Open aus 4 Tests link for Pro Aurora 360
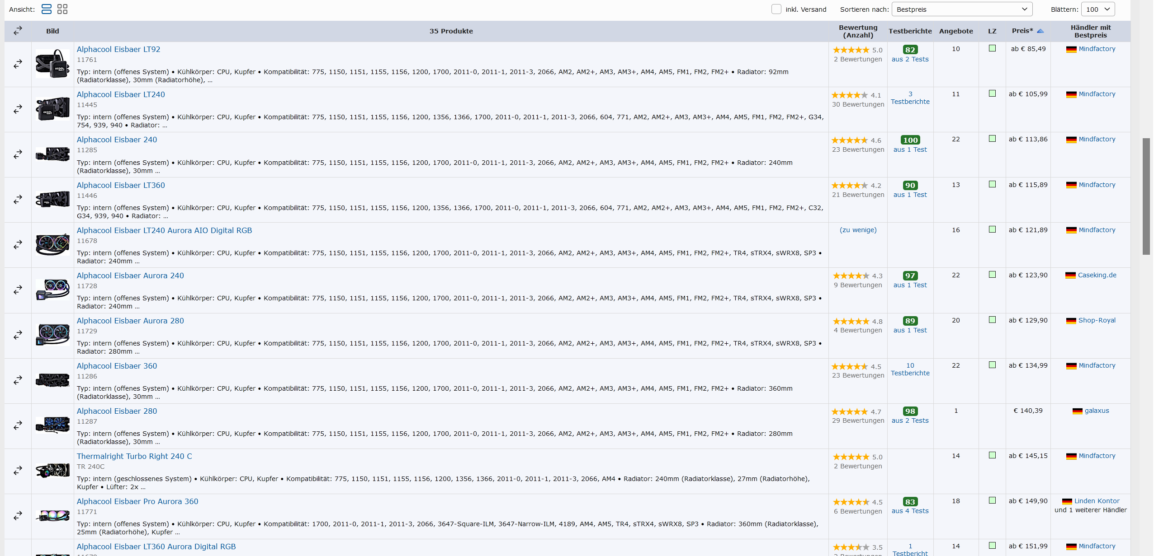This screenshot has width=1154, height=556. point(910,511)
